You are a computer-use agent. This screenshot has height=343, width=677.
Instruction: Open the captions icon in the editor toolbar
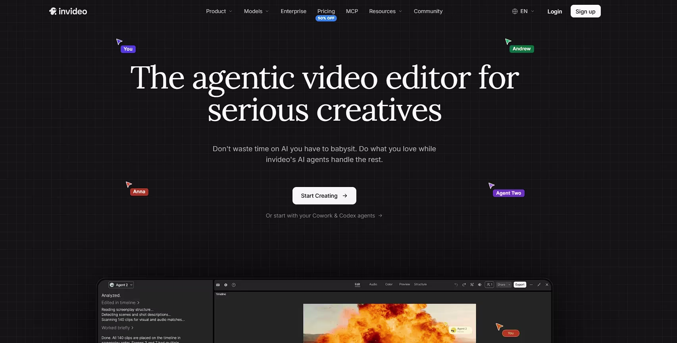click(218, 285)
